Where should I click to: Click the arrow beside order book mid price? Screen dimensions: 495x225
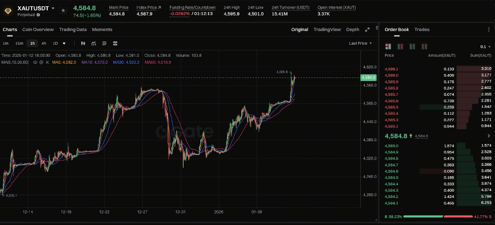[489, 136]
